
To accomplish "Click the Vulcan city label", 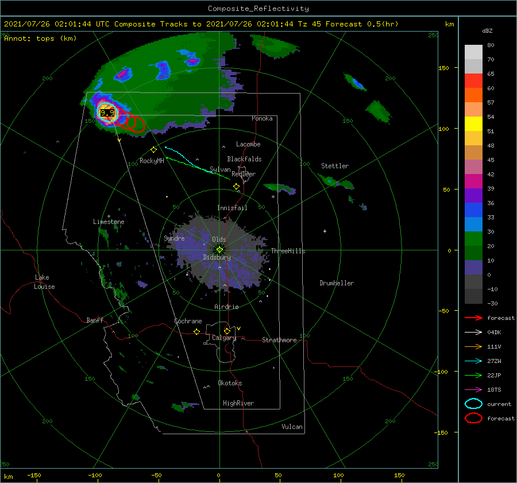I will [292, 427].
